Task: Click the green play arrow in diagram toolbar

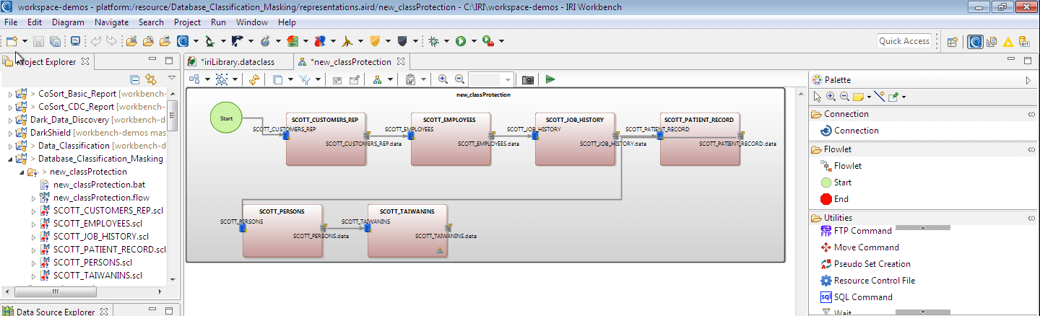Action: click(550, 79)
